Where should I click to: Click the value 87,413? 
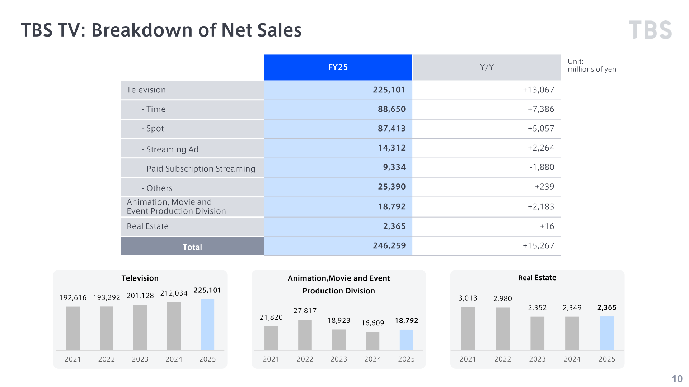tap(392, 129)
